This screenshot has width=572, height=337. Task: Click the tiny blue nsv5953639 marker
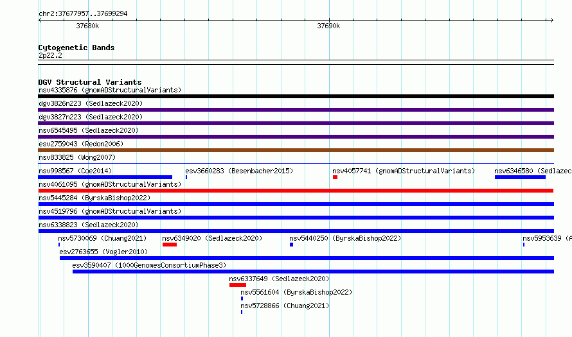click(524, 245)
